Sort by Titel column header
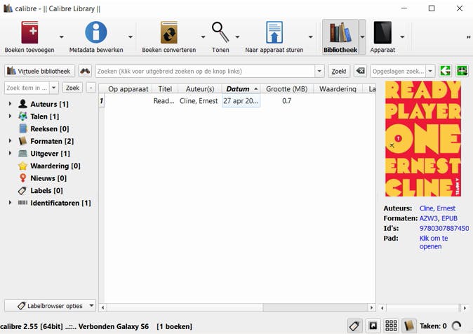Image resolution: width=473 pixels, height=334 pixels. point(165,88)
